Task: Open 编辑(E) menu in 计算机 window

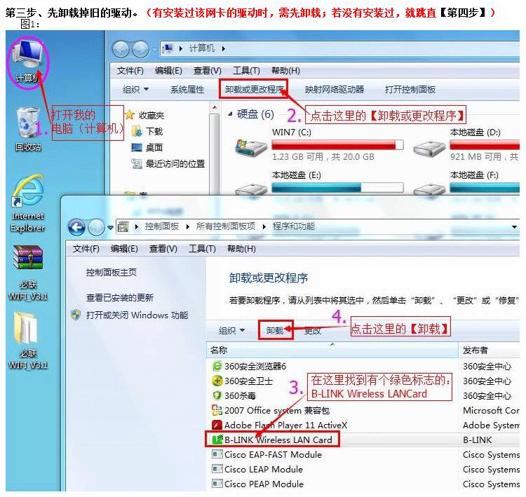Action: [x=169, y=71]
